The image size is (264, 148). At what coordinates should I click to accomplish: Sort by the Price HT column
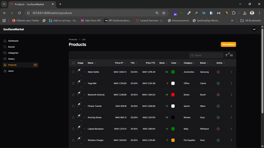pos(120,63)
